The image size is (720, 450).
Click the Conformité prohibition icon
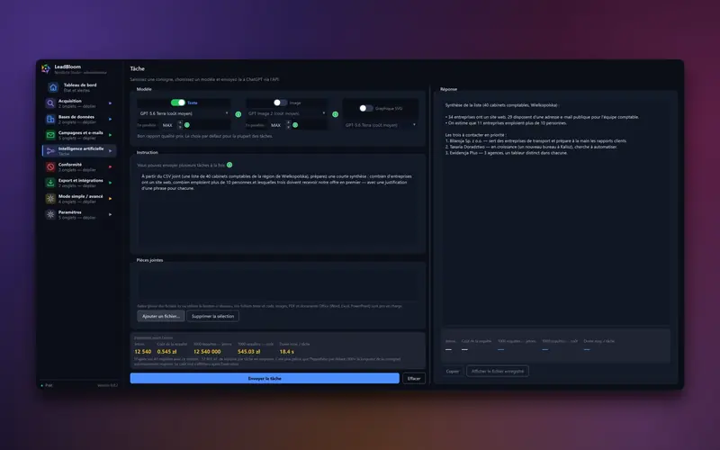(x=50, y=166)
